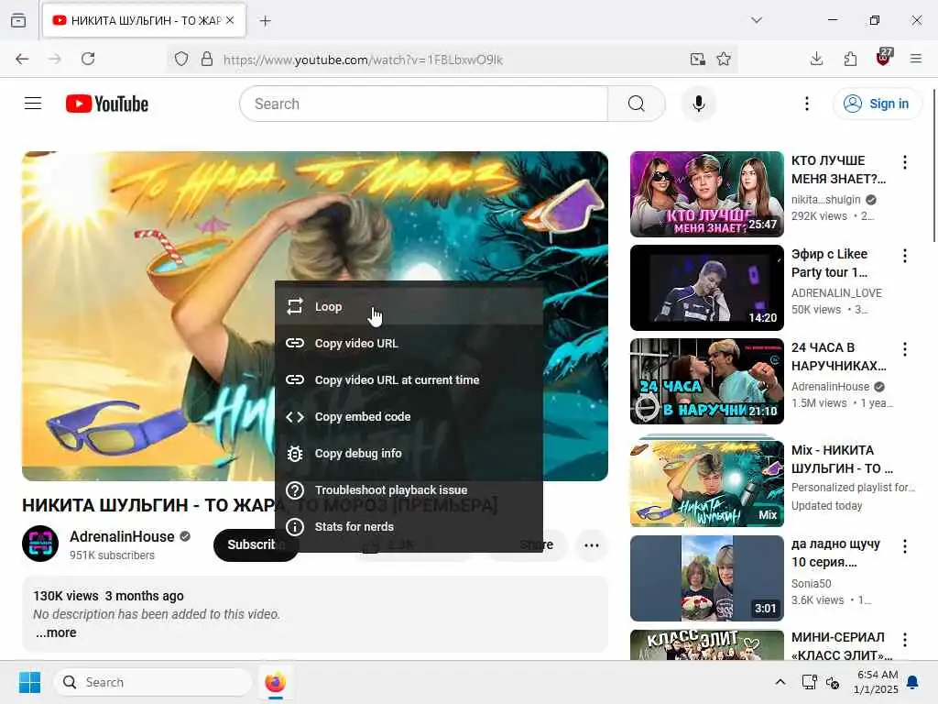Open Stats for nerds
938x704 pixels.
coord(409,527)
